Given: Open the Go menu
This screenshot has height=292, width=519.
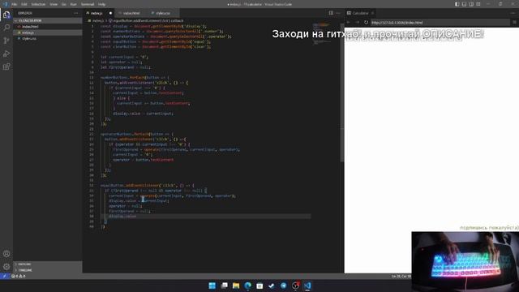Looking at the screenshot, I should click(63, 4).
